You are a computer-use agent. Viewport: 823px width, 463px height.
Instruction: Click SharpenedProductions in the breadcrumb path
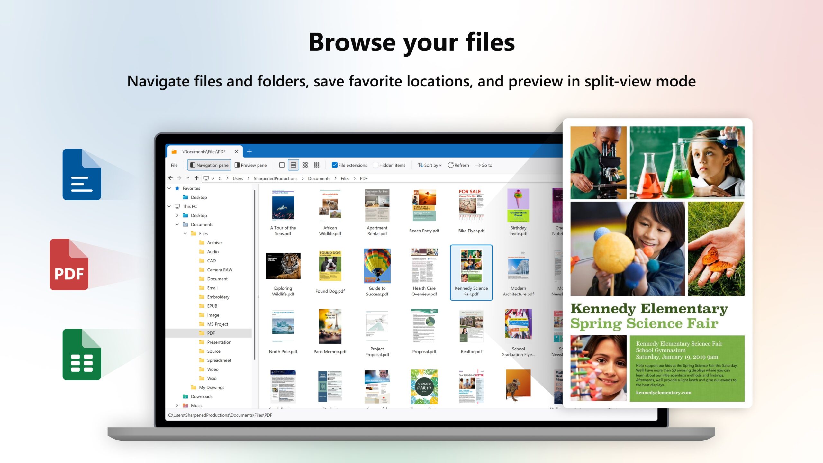click(x=275, y=178)
